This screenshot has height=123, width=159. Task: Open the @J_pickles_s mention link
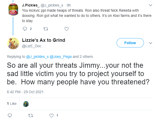coord(37,57)
